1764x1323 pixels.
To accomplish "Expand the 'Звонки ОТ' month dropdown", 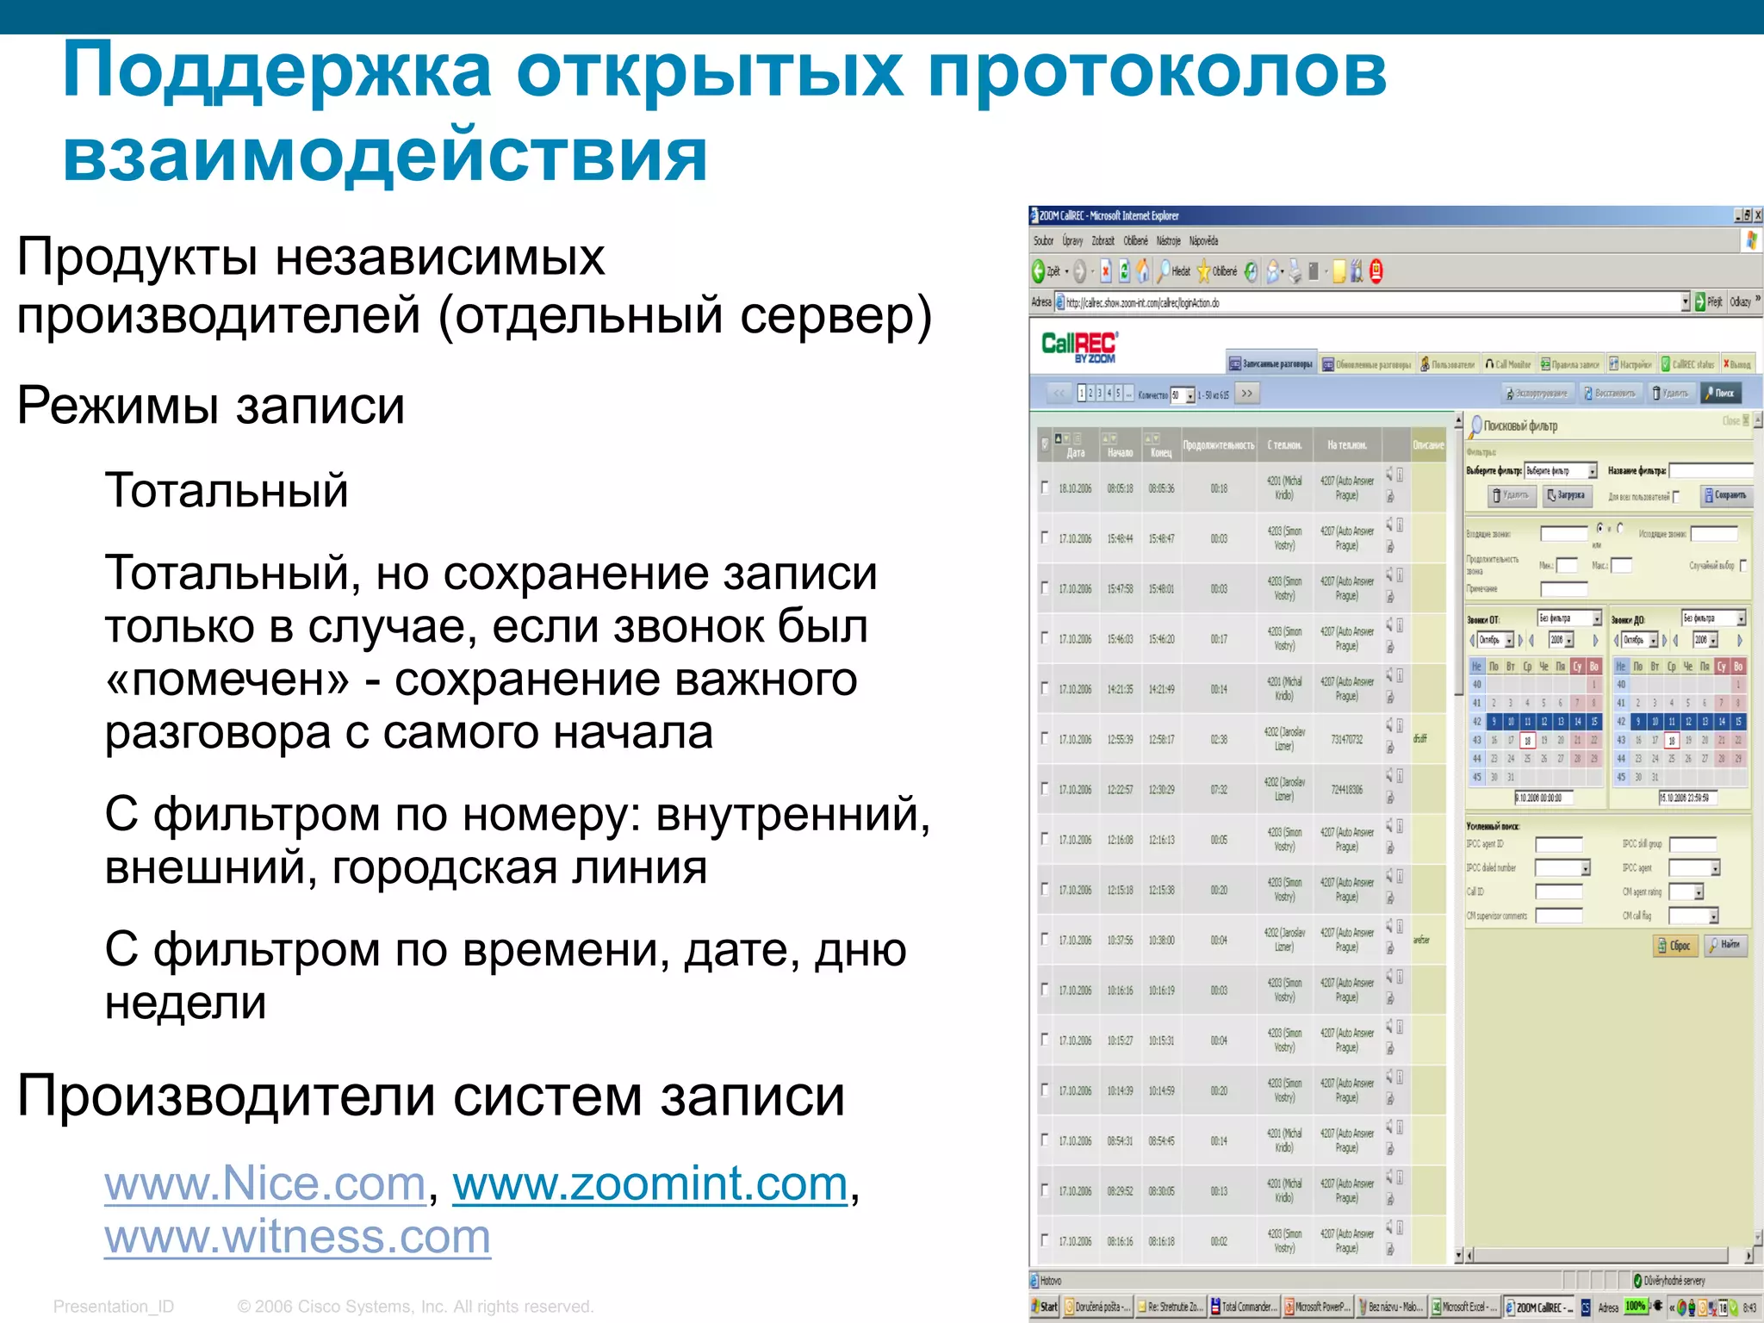I will pos(1509,641).
